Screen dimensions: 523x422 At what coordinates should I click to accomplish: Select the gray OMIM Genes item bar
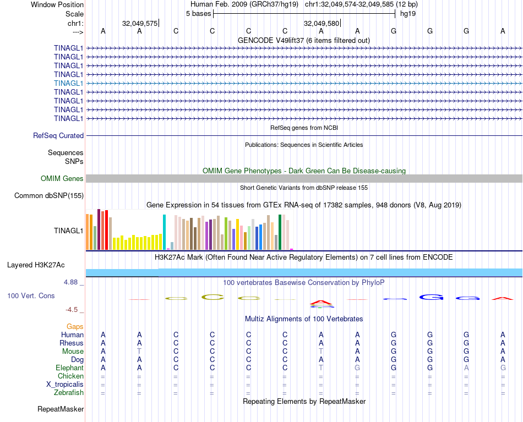pyautogui.click(x=304, y=179)
